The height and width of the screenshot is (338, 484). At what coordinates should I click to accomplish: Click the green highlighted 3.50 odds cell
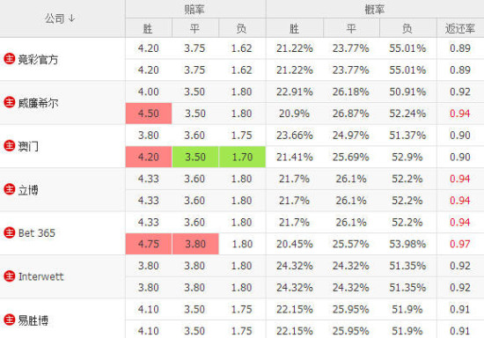195,157
